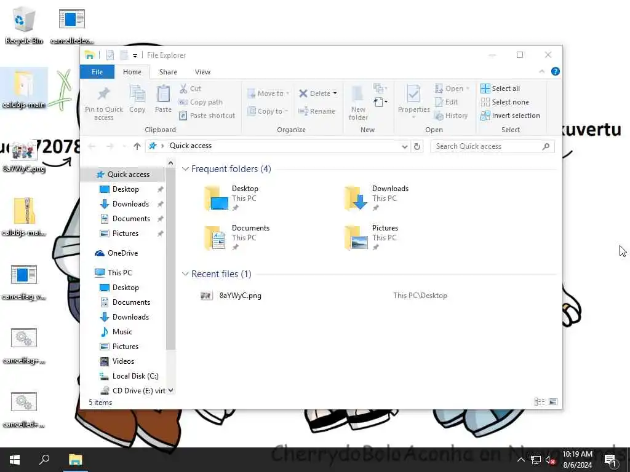Click the taskbar clock and date

click(577, 460)
